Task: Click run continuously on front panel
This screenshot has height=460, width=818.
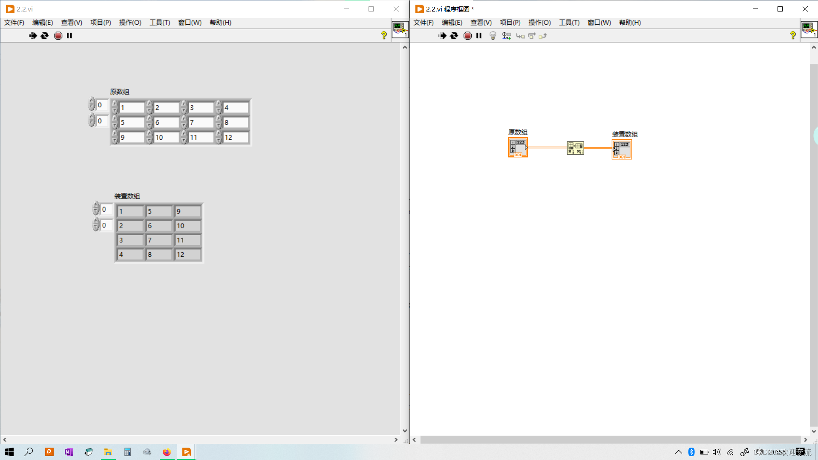Action: [x=45, y=36]
